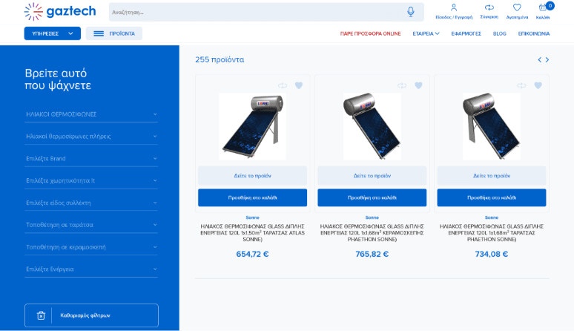
Task: Open the BLOG menu item
Action: pyautogui.click(x=499, y=33)
